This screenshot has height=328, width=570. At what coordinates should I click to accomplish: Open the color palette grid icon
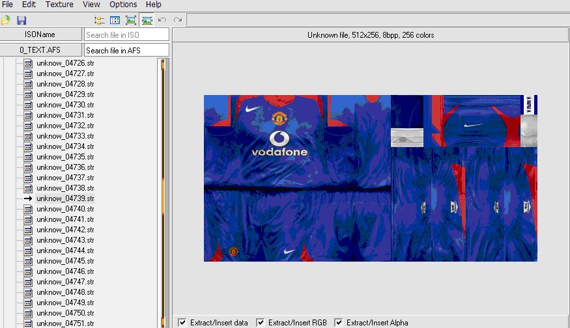tap(115, 20)
